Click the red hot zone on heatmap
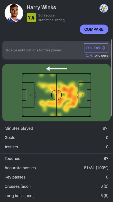 [64, 89]
